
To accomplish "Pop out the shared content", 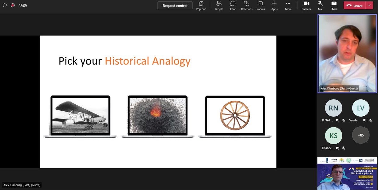I will click(x=201, y=6).
